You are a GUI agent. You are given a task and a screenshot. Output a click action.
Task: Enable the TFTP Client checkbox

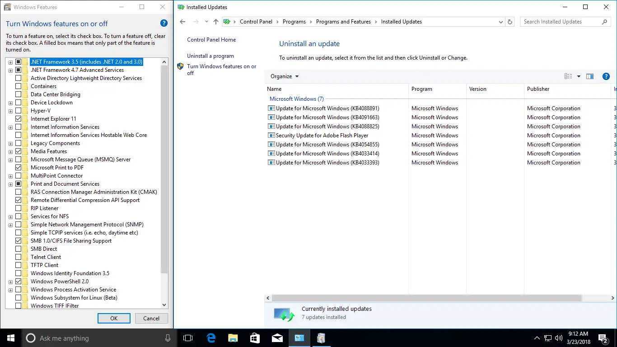click(x=19, y=265)
